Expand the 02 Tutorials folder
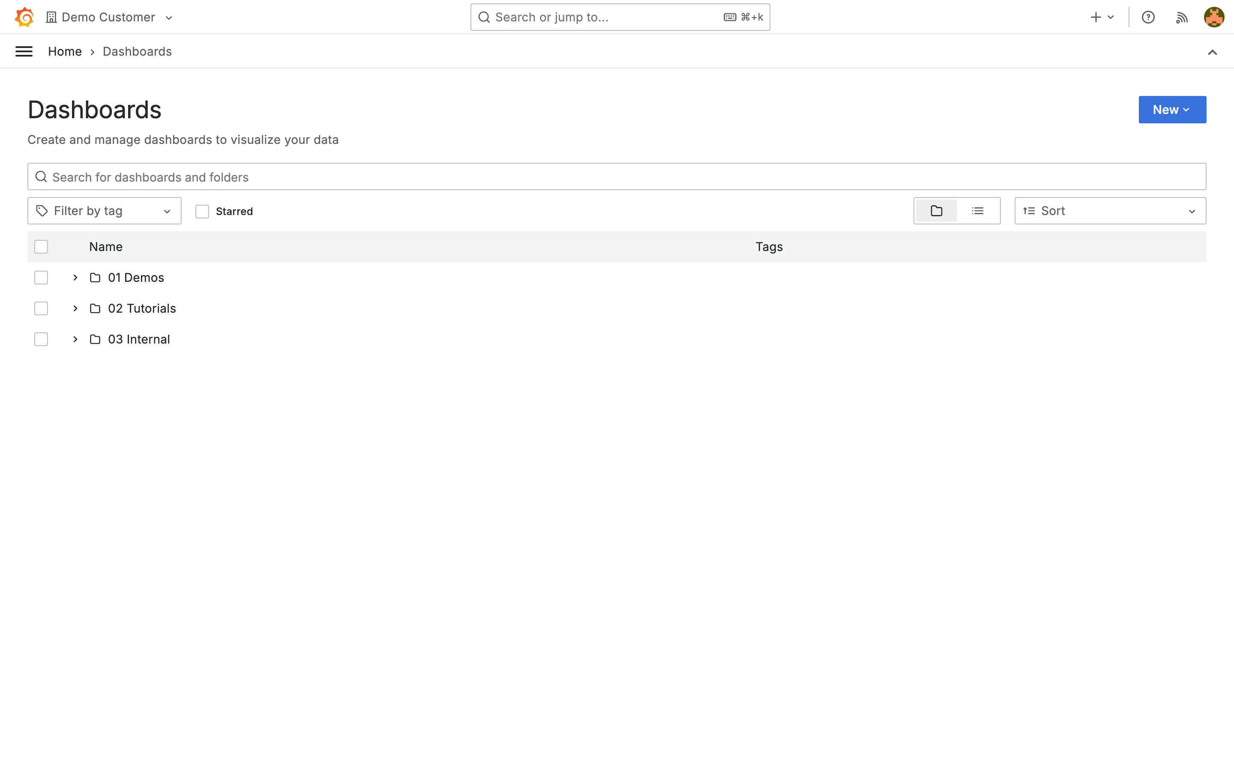The height and width of the screenshot is (771, 1234). (x=75, y=308)
